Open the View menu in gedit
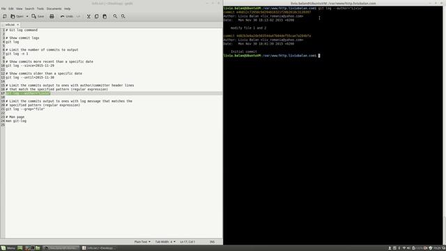 19,8
